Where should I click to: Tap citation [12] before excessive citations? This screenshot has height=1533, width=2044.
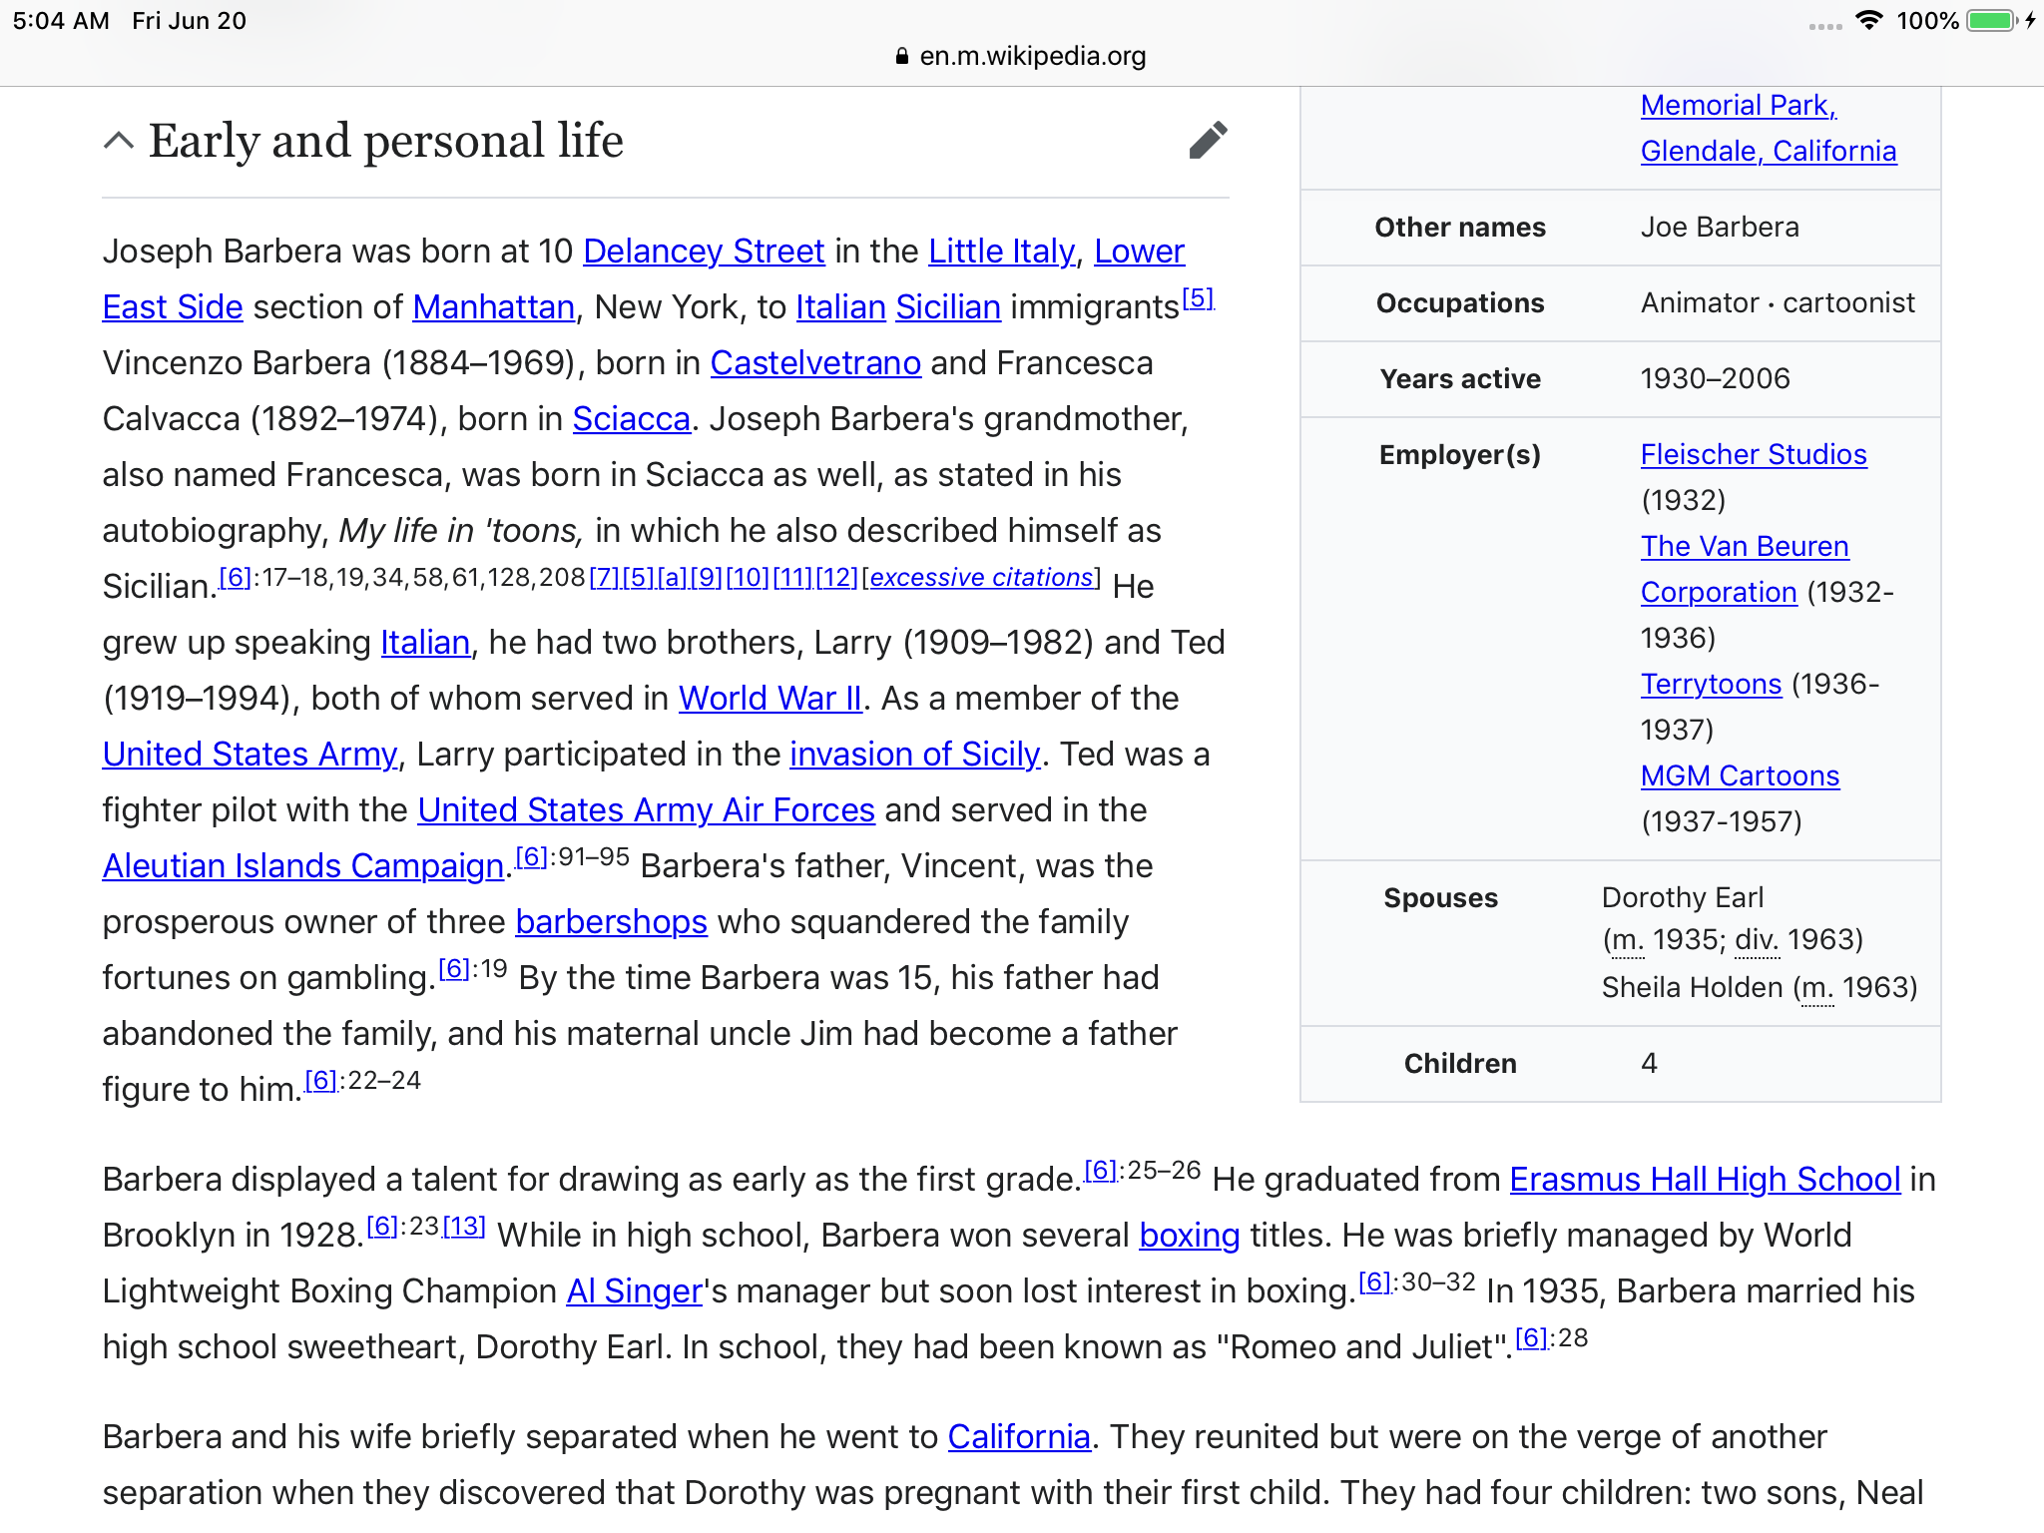click(x=836, y=577)
